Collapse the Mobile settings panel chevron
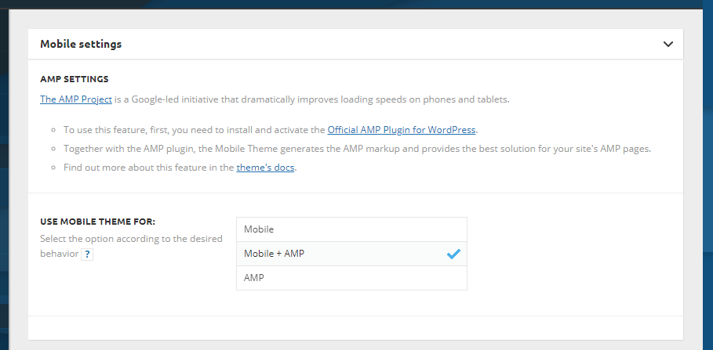Viewport: 713px width, 350px height. click(x=668, y=44)
